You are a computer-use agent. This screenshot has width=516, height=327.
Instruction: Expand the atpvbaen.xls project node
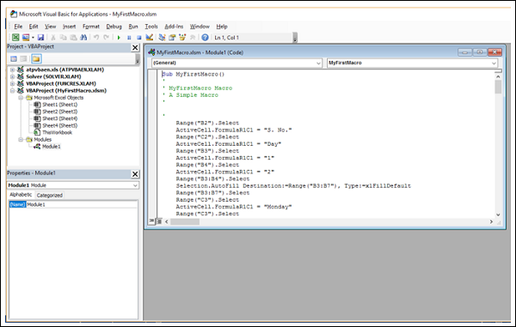click(12, 70)
